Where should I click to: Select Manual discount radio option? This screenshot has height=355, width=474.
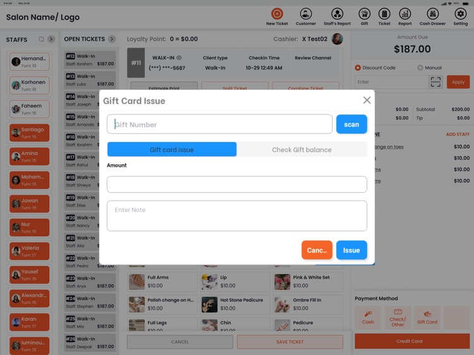pyautogui.click(x=420, y=68)
